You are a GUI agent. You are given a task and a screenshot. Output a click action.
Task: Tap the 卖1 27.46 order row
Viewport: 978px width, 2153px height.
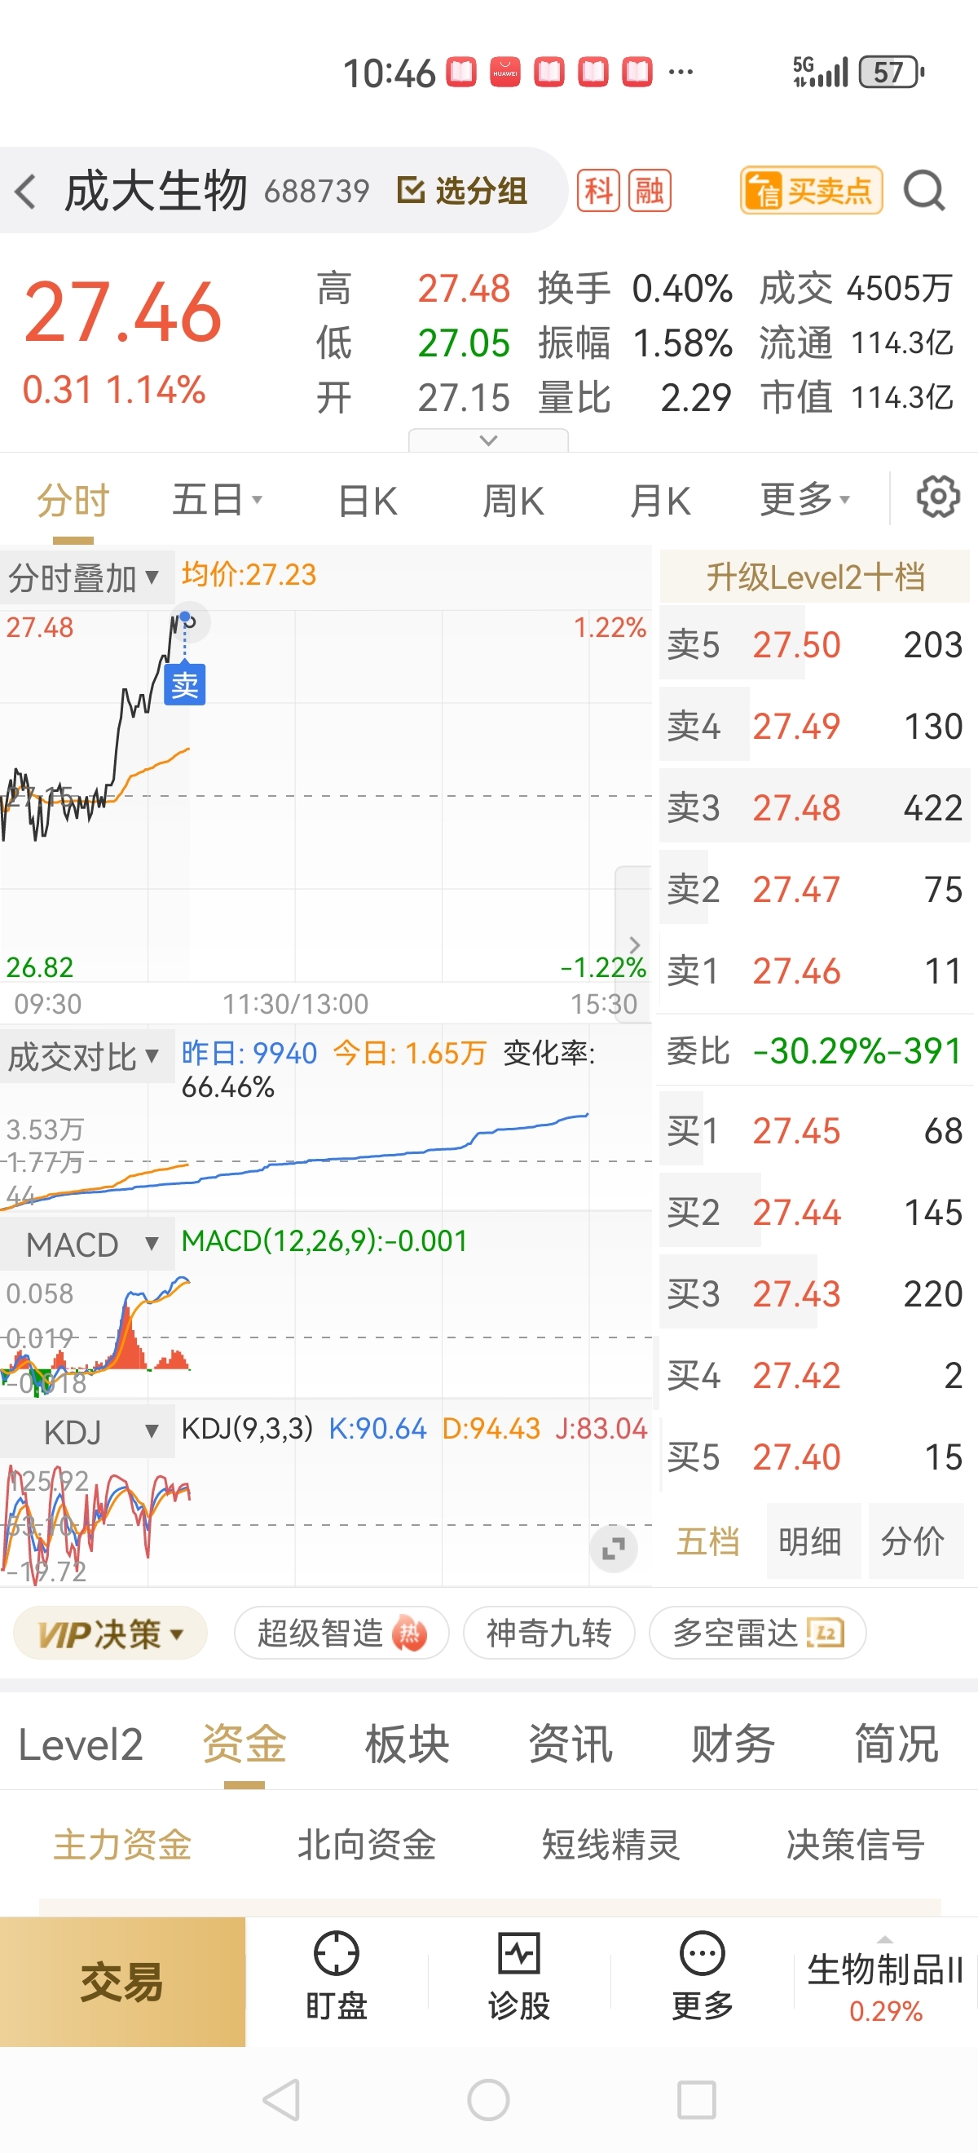coord(814,971)
